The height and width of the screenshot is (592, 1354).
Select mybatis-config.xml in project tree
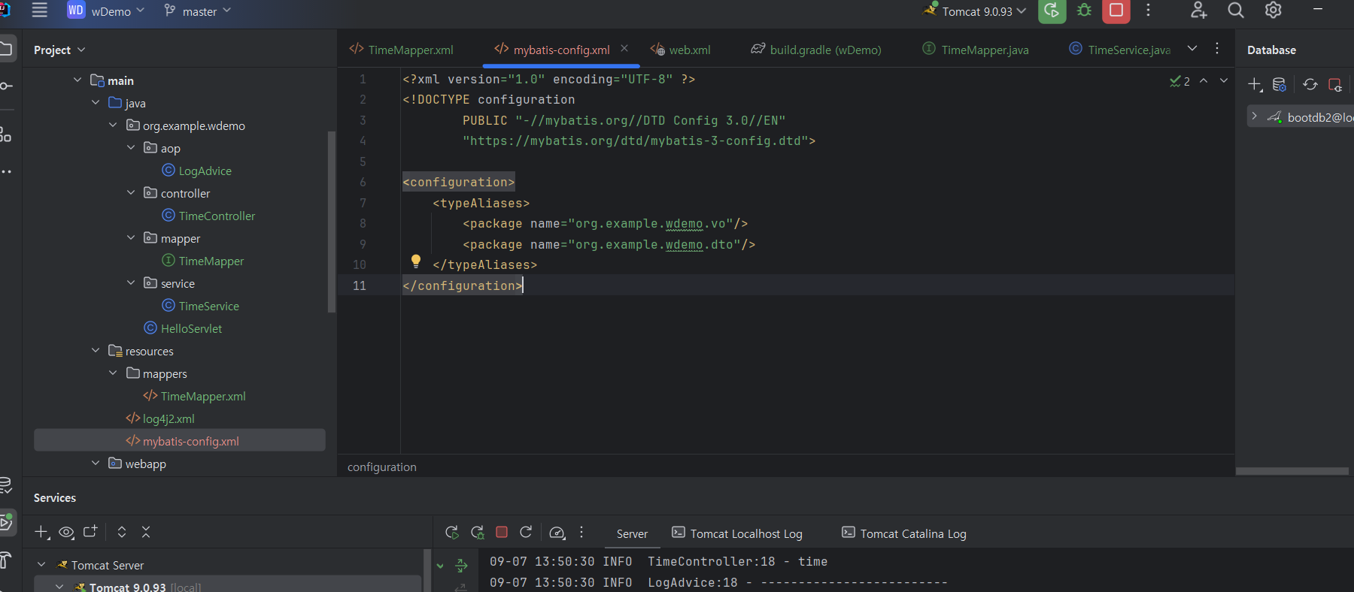180,441
